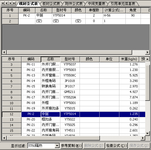Open the 显示过滤 dropdown list

[57, 145]
